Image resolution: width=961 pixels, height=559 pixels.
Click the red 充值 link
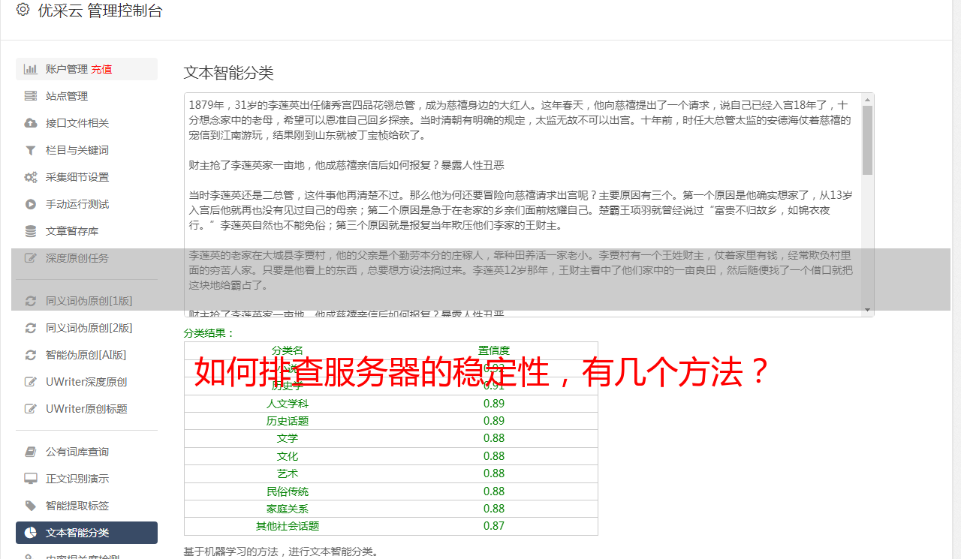[x=101, y=69]
